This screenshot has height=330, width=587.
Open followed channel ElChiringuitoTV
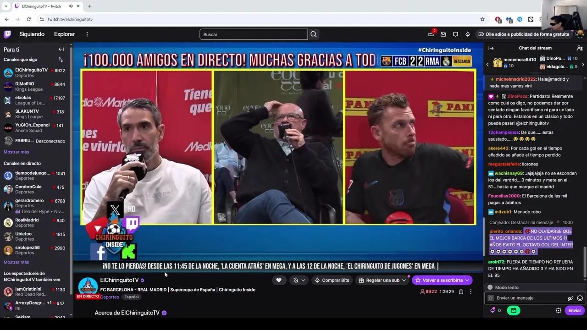click(34, 73)
